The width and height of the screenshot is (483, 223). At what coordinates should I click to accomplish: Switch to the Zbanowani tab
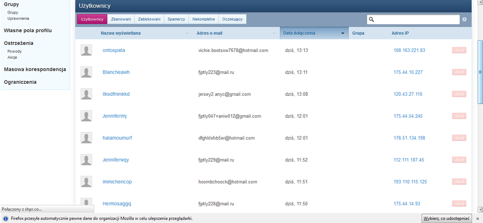121,19
